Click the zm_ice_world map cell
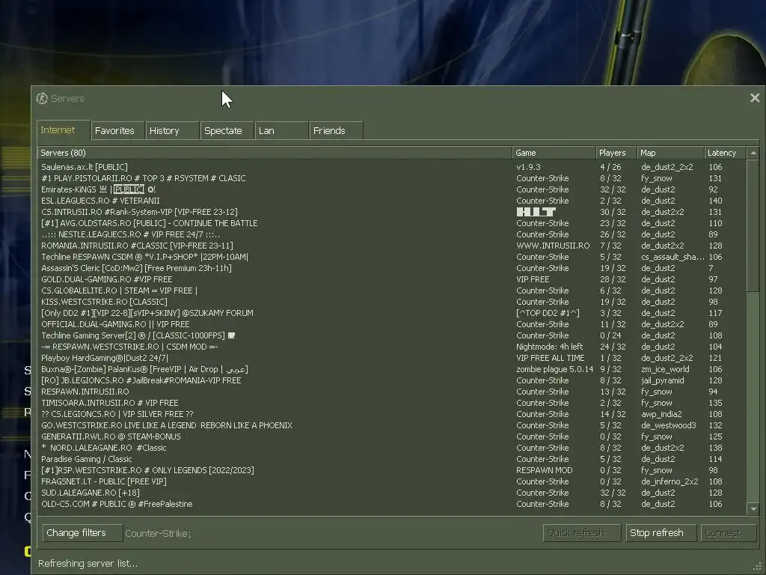The width and height of the screenshot is (766, 575). tap(665, 369)
